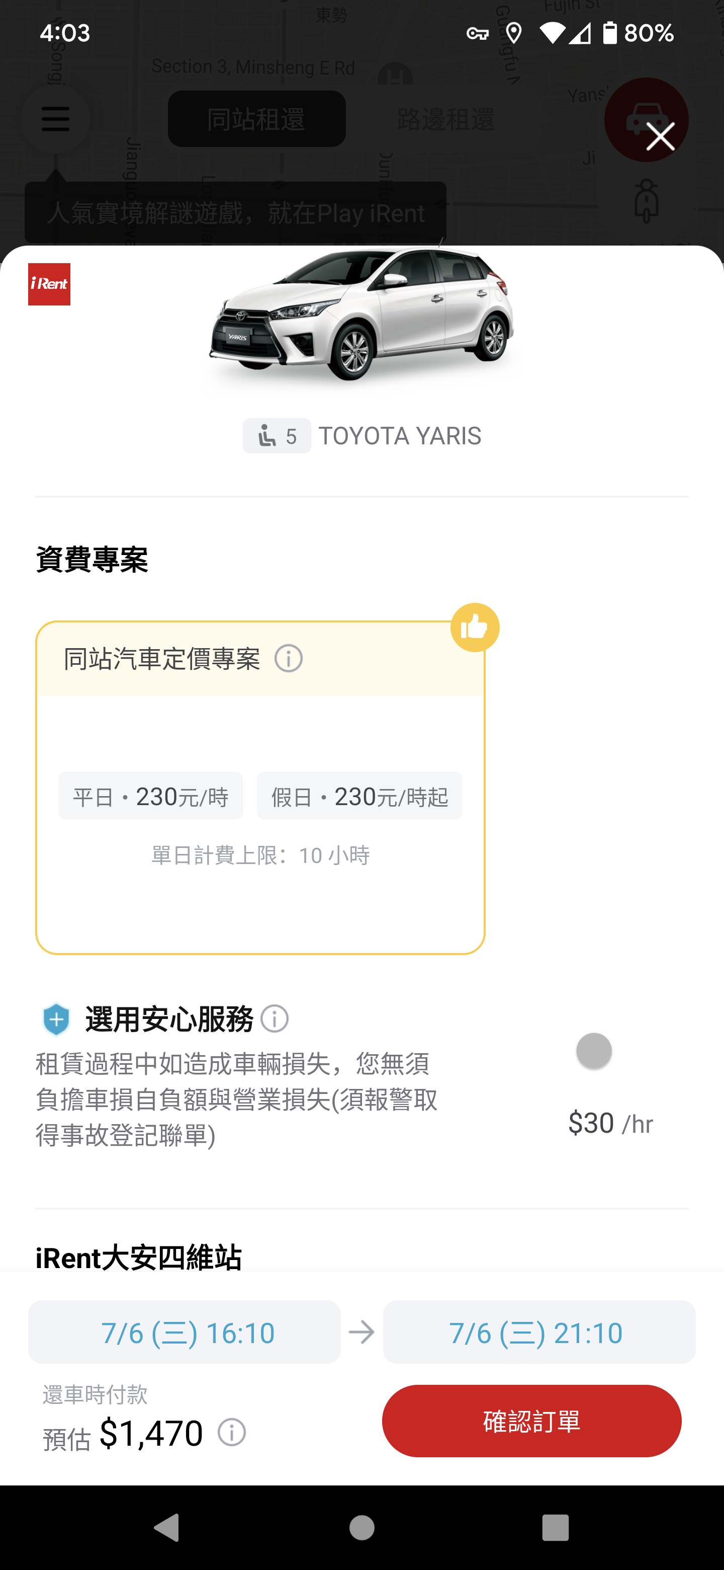Enable the 安心服務 $30/hr toggle

[594, 1051]
